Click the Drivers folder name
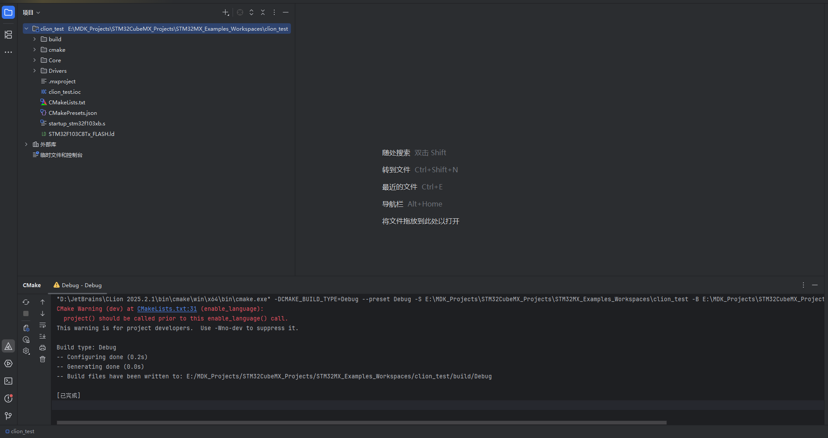Screen dimensions: 828x438 tap(57, 71)
